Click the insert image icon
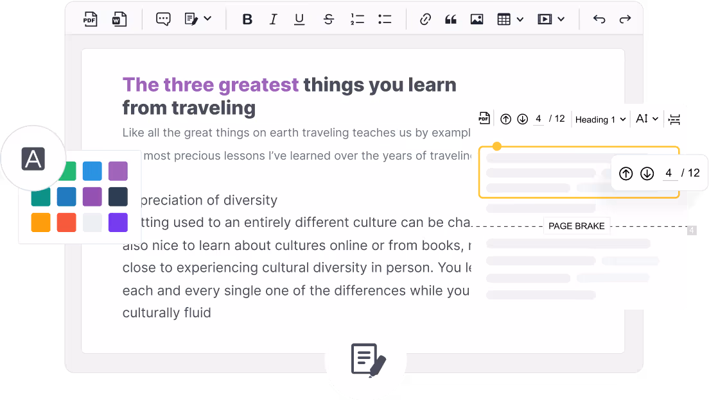This screenshot has width=709, height=400. pos(477,19)
